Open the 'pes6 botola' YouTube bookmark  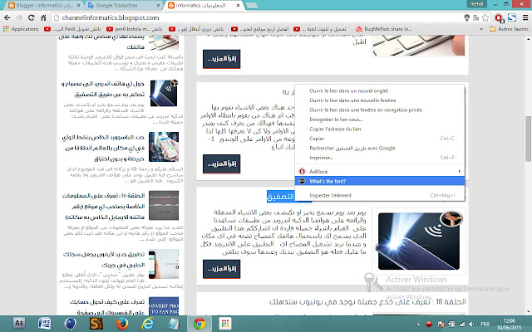pyautogui.click(x=135, y=29)
